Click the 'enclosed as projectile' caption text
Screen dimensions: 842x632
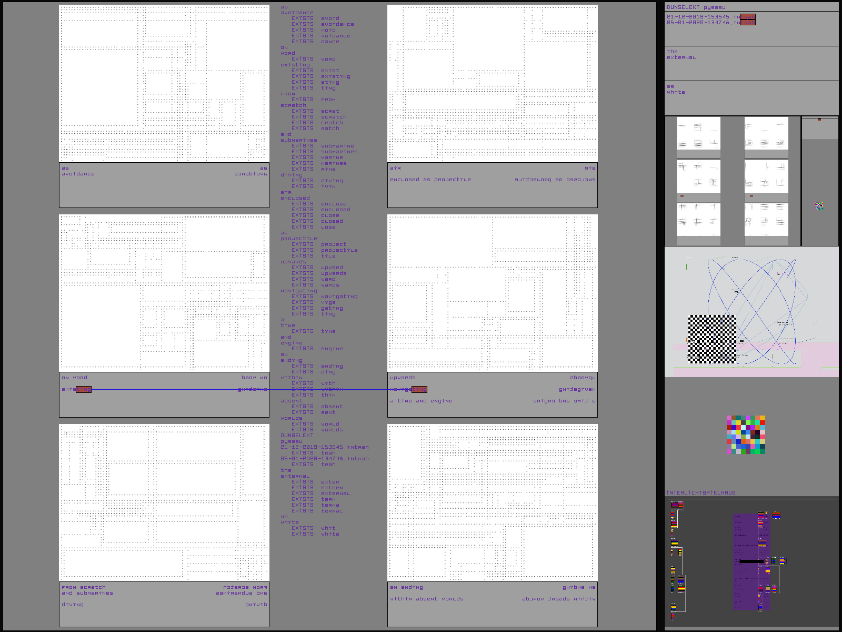(430, 180)
